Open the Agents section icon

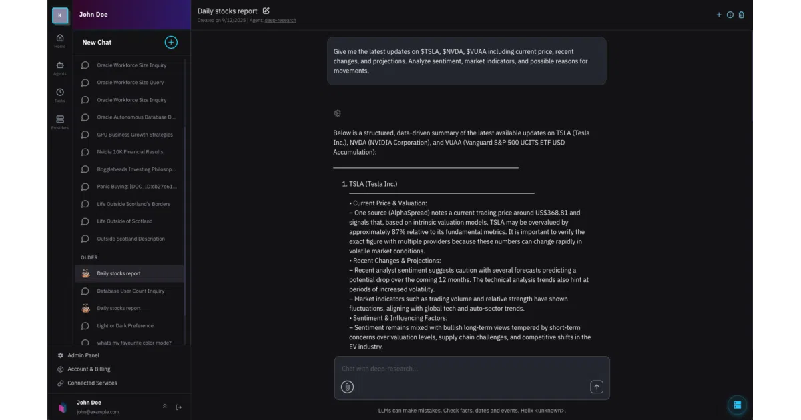[60, 68]
